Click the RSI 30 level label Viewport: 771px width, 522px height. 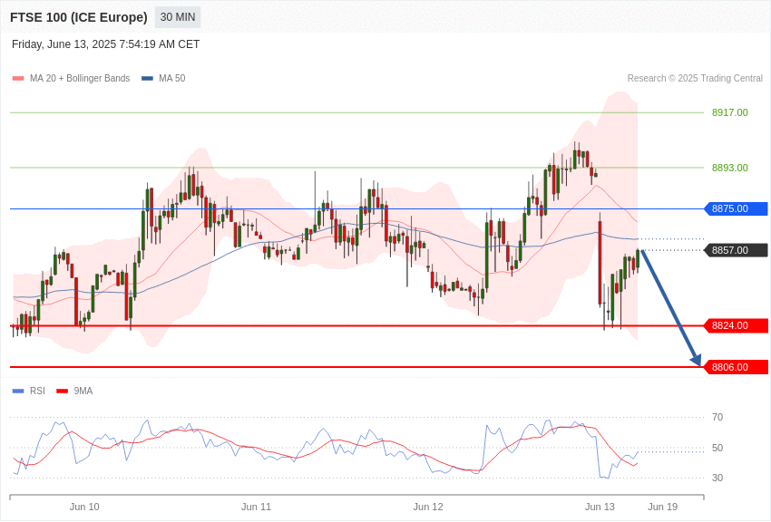click(x=717, y=478)
